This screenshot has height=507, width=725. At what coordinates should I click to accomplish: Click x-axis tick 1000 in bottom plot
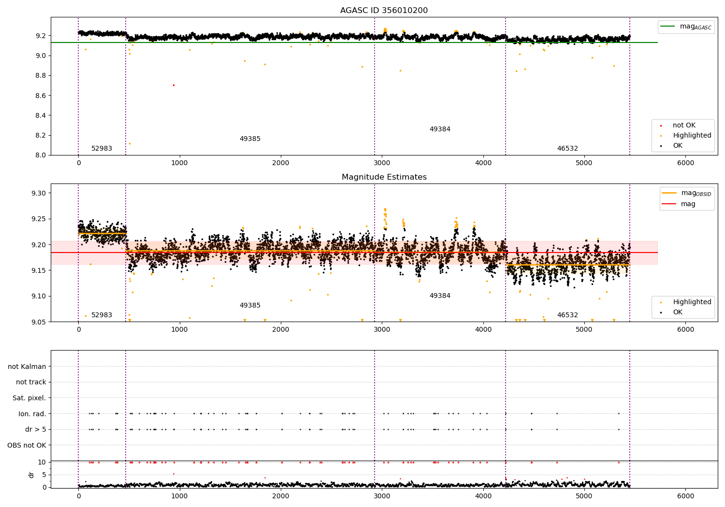[180, 496]
